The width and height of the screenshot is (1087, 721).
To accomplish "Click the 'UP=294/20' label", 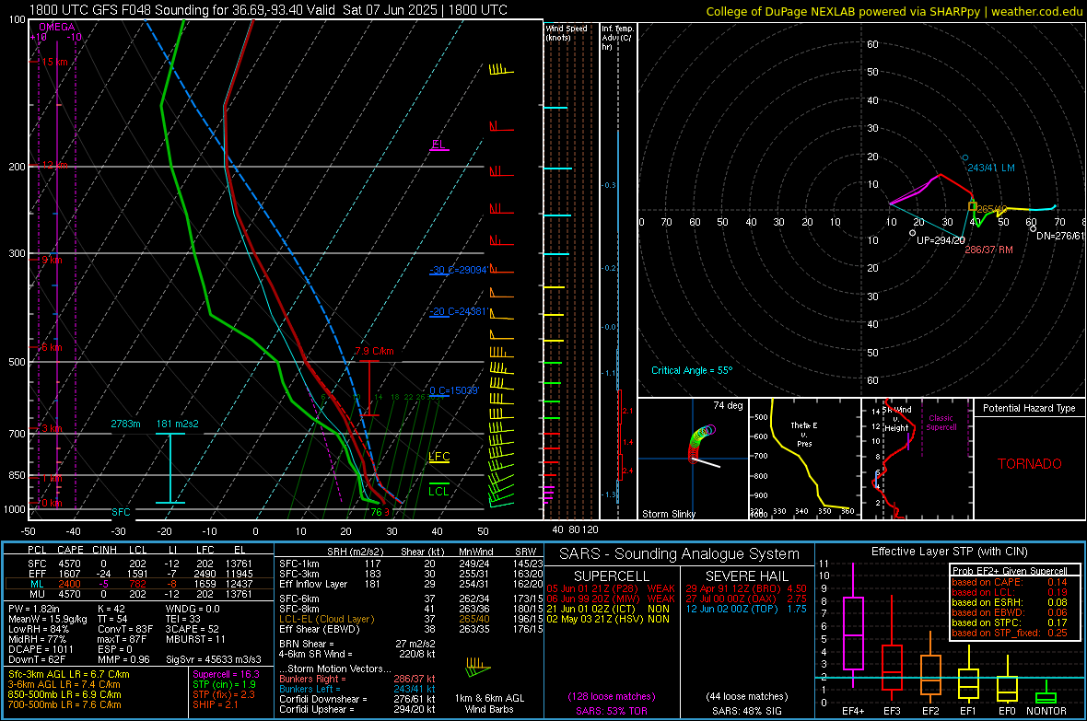I will point(940,240).
